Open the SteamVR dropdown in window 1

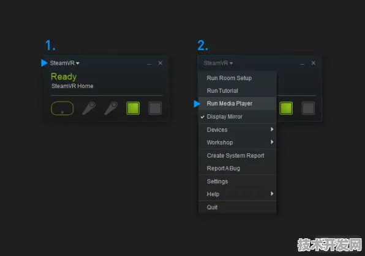pos(65,63)
